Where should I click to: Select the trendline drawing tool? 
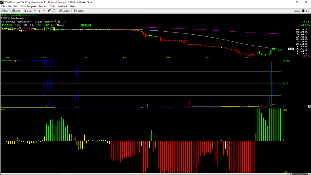tap(64, 22)
